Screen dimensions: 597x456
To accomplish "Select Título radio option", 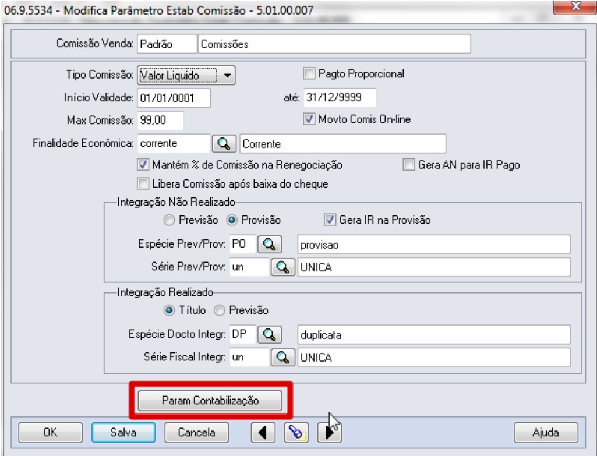I will coord(169,310).
